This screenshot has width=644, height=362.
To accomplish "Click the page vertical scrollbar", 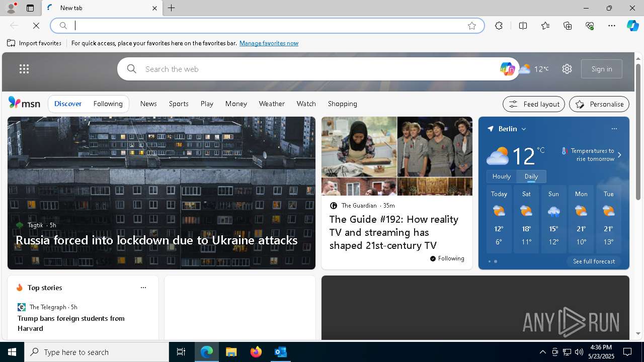I will pyautogui.click(x=638, y=132).
